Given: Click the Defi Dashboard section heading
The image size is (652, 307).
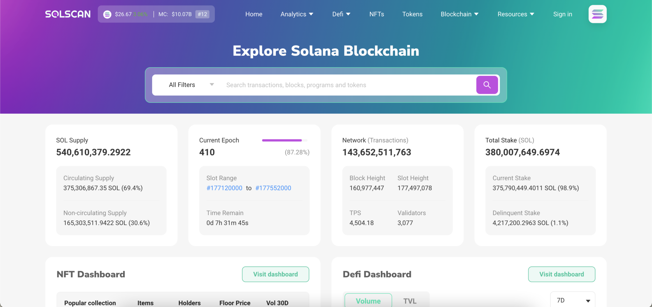Looking at the screenshot, I should click(377, 274).
